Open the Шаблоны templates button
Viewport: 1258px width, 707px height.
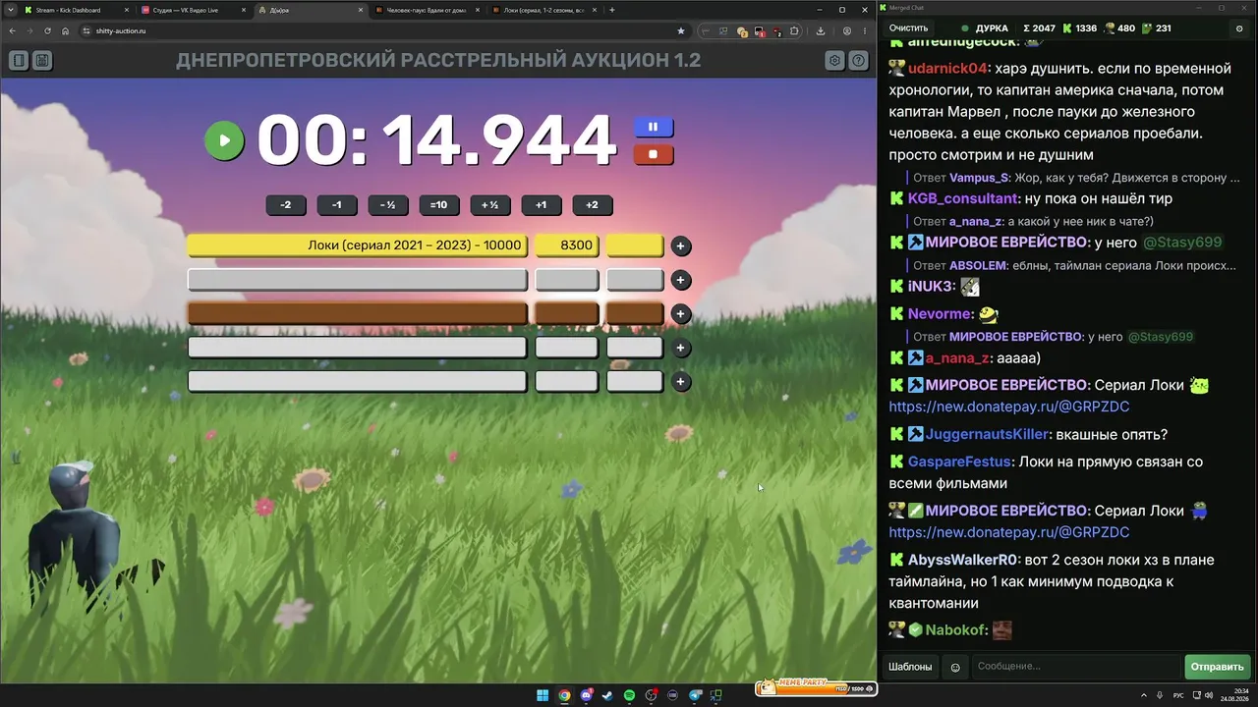click(910, 667)
